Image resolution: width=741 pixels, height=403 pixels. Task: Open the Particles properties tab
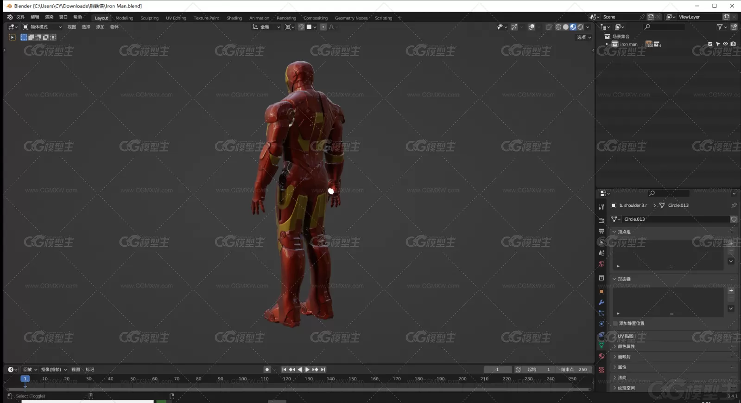point(602,313)
